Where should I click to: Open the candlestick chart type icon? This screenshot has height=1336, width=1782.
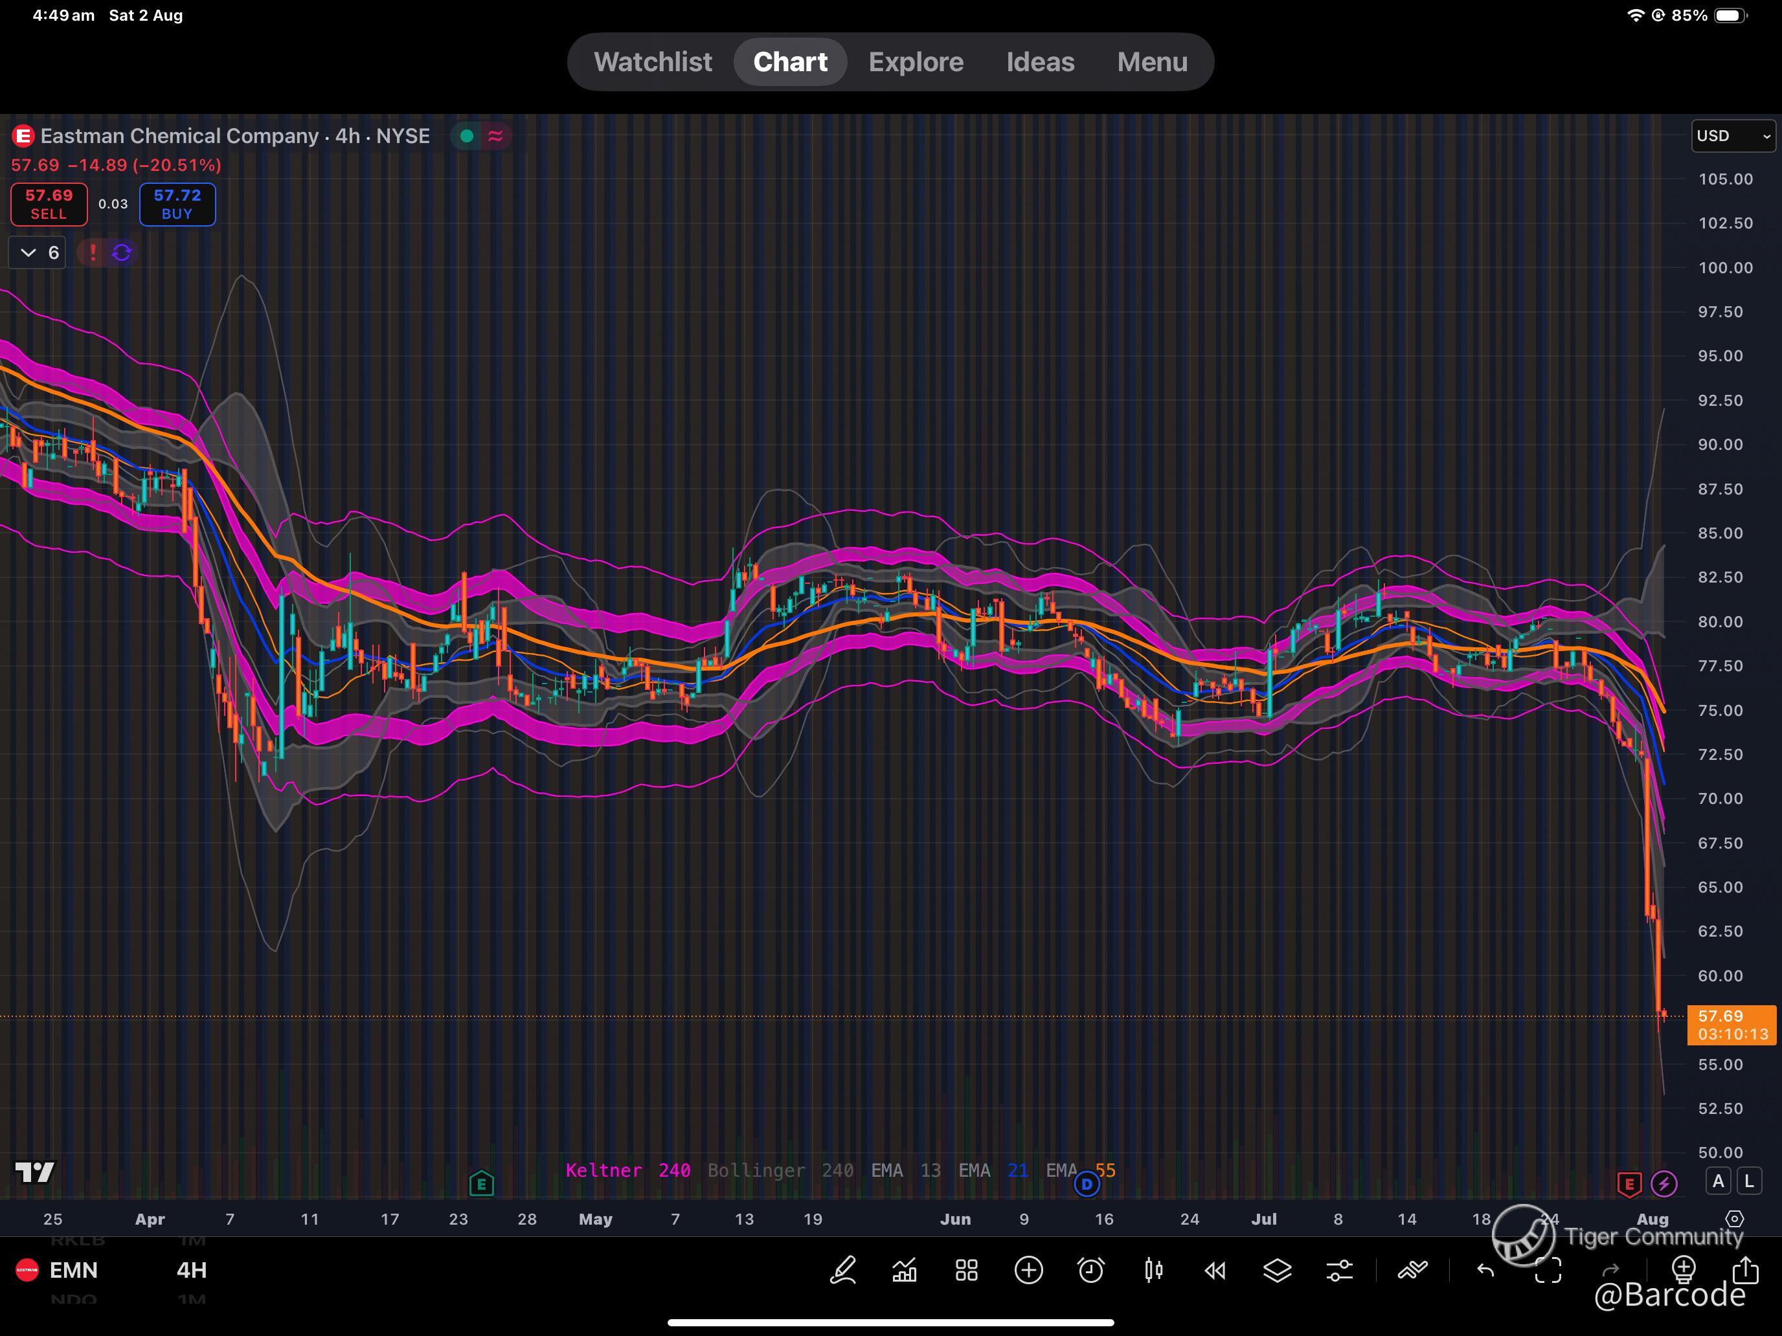[1153, 1271]
